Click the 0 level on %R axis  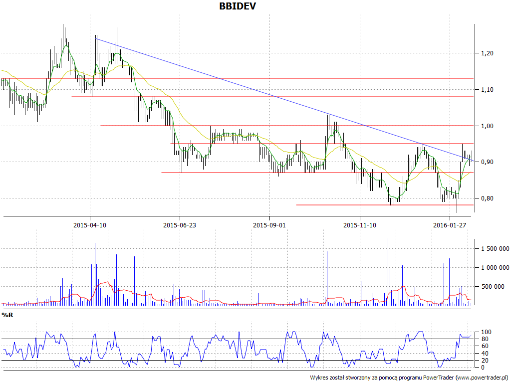(x=483, y=368)
